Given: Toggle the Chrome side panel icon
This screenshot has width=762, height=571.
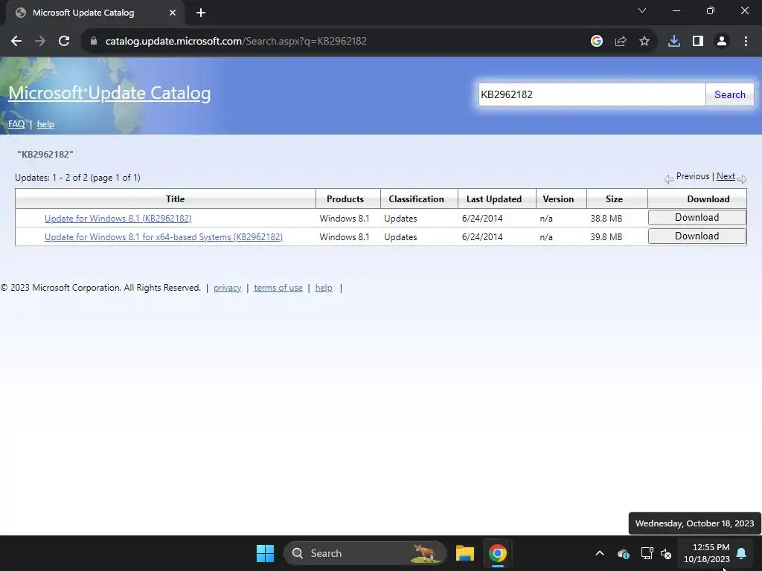Looking at the screenshot, I should point(698,42).
